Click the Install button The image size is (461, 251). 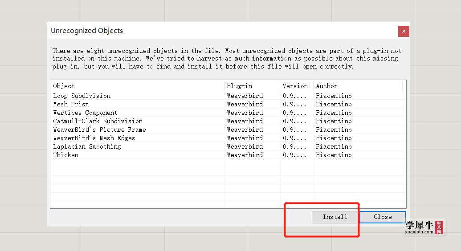(335, 217)
